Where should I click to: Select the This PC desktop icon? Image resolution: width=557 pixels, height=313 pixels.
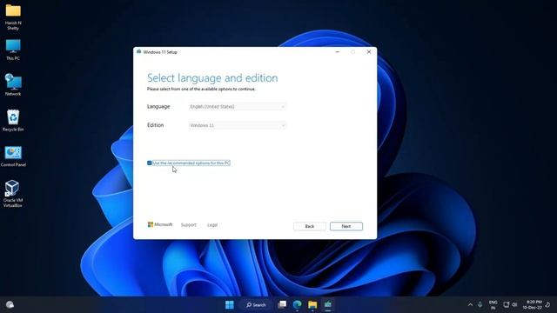click(13, 50)
